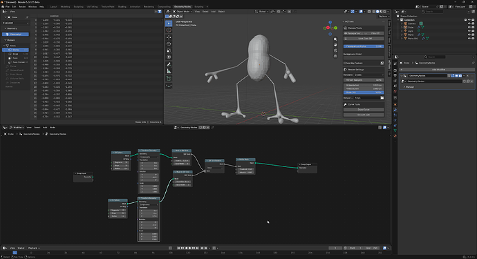The width and height of the screenshot is (477, 259).
Task: Adjust the Passepartout Alpha slider
Action: pos(364,46)
